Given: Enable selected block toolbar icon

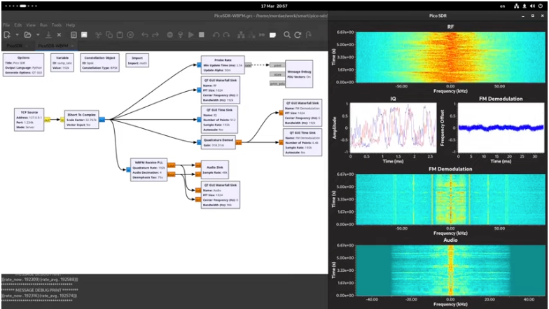Looking at the screenshot, I should point(241,35).
